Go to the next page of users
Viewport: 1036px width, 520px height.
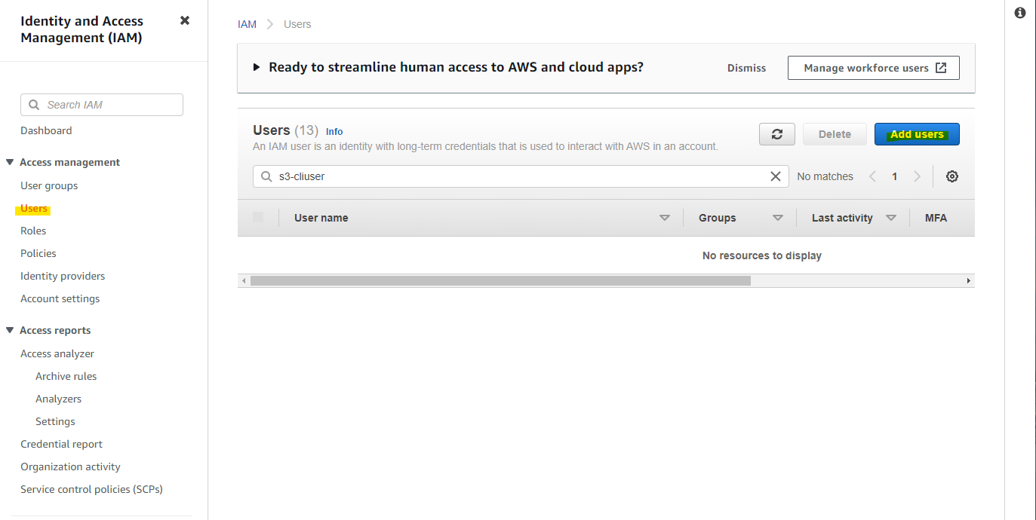pos(918,176)
